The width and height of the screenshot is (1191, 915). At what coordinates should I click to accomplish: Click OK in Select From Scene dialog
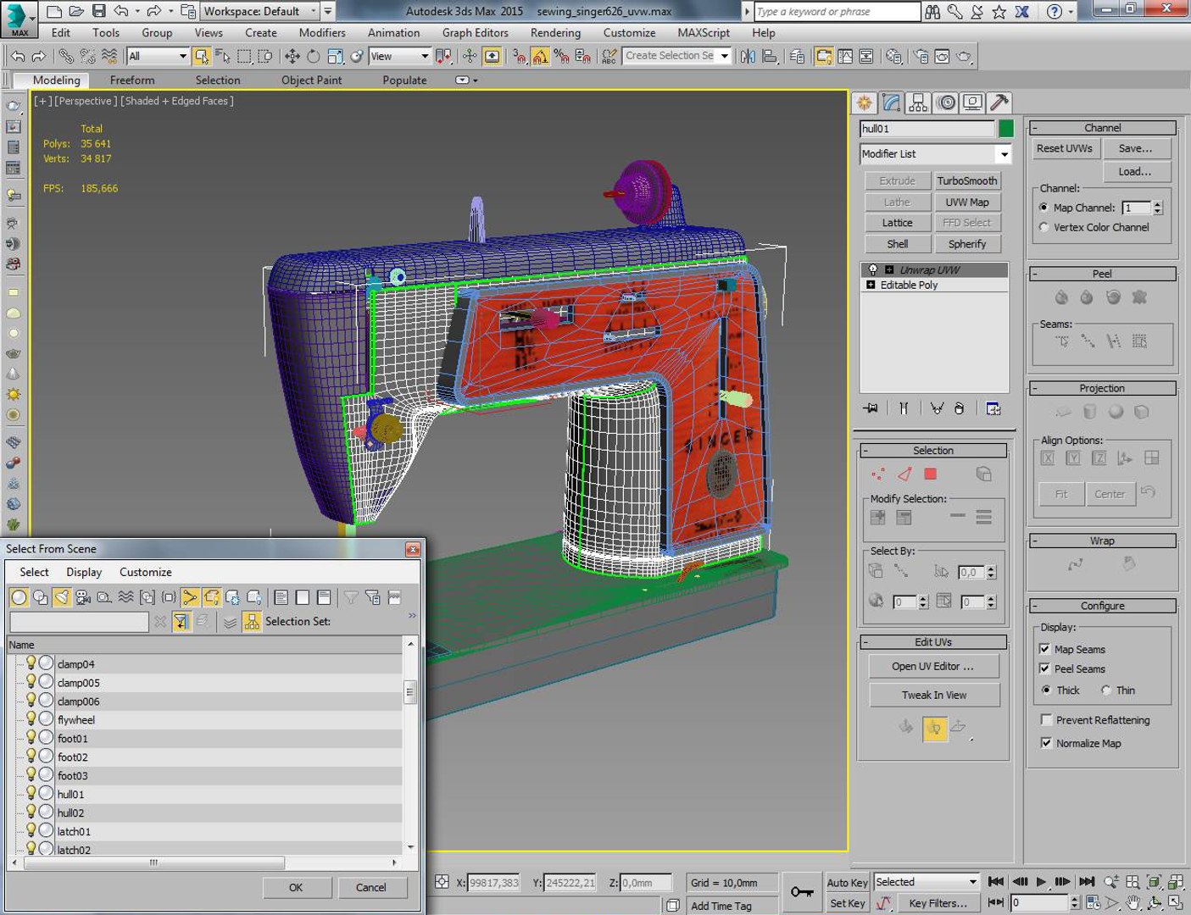pyautogui.click(x=295, y=888)
